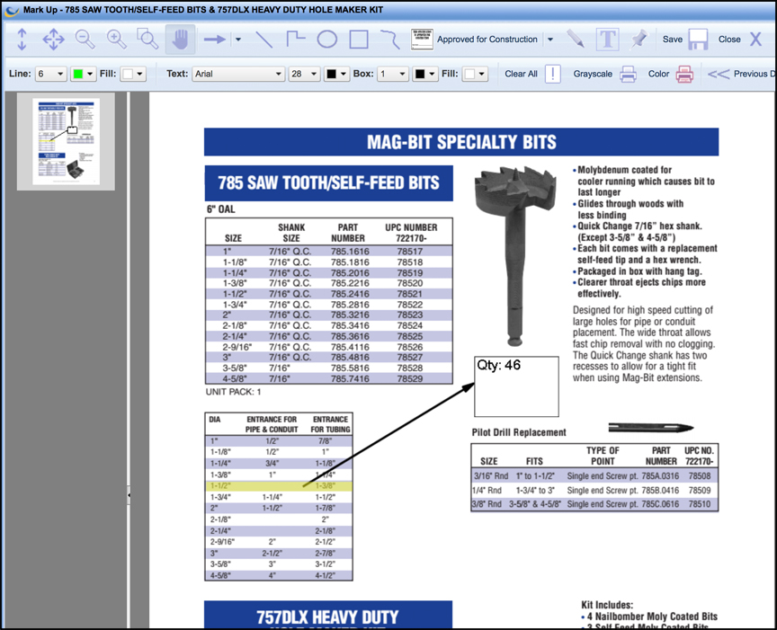The width and height of the screenshot is (777, 630).
Task: Open the line color dropdown arrow
Action: pos(90,74)
